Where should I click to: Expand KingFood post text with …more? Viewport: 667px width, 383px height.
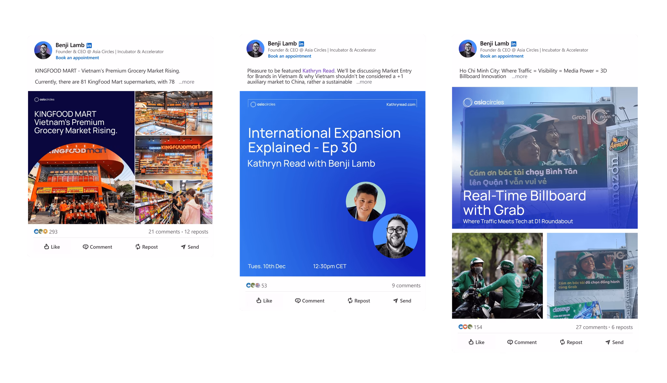tap(186, 82)
